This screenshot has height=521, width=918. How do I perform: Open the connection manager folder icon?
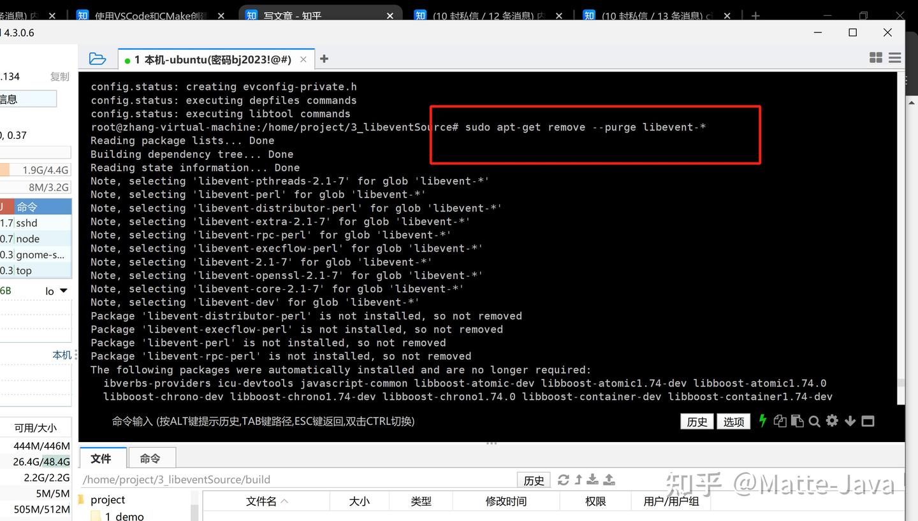(98, 58)
